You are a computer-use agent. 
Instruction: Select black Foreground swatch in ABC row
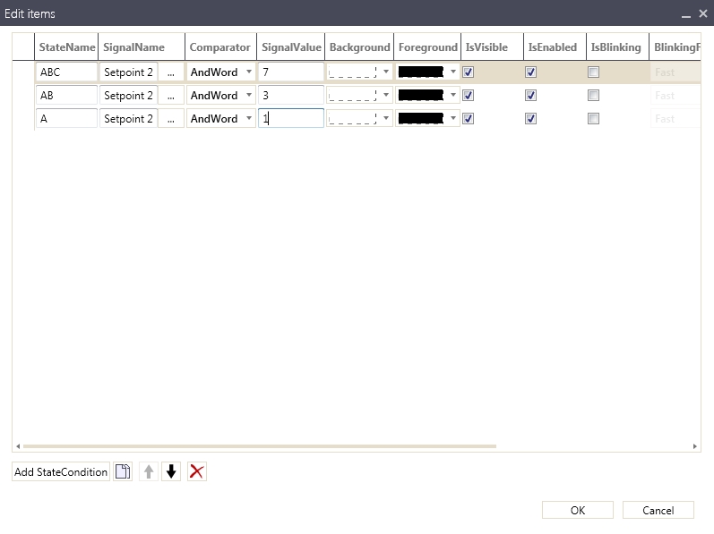pos(421,72)
